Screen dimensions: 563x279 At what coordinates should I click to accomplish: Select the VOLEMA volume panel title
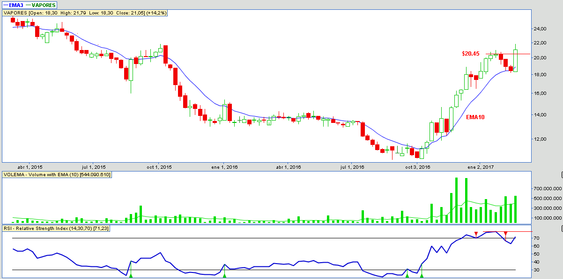tap(57, 175)
